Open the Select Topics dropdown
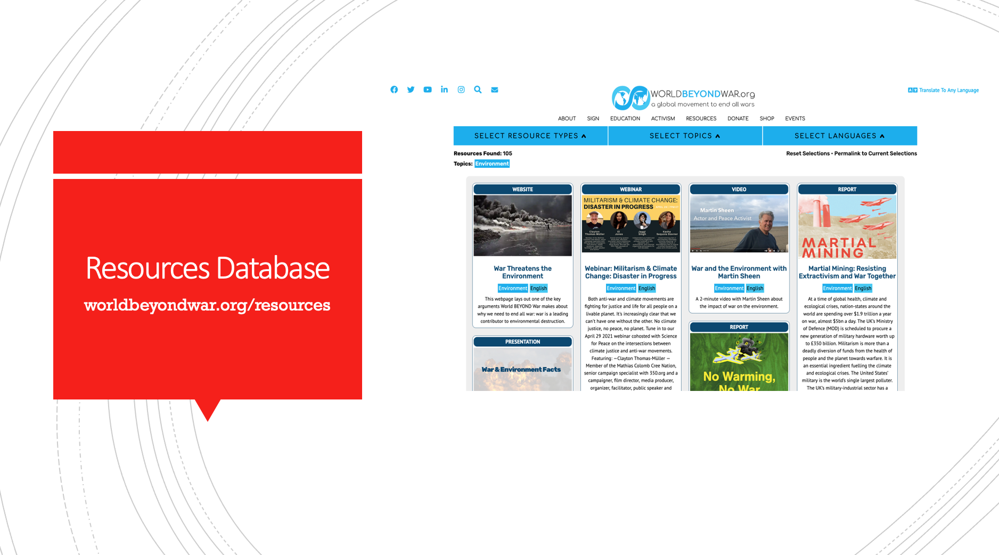 point(685,136)
